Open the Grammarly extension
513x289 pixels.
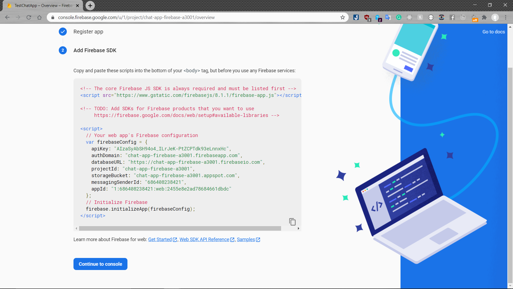(399, 17)
